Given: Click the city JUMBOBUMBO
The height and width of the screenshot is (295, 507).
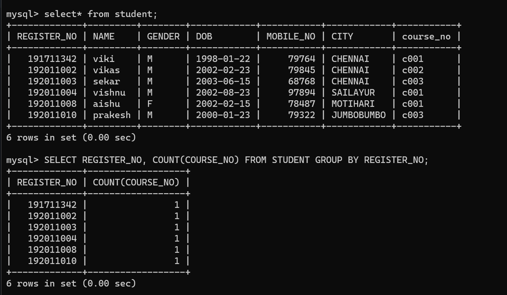Looking at the screenshot, I should pos(359,115).
